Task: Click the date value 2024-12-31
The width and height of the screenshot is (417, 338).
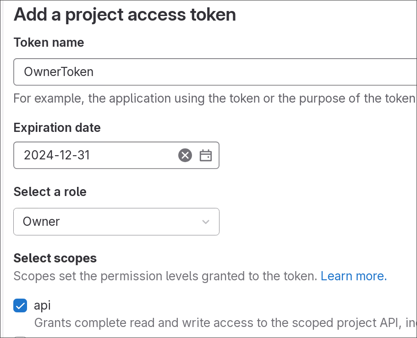Action: pos(57,155)
